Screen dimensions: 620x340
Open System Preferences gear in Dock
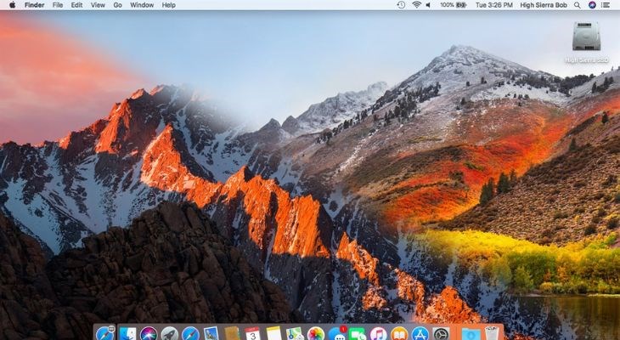click(441, 333)
